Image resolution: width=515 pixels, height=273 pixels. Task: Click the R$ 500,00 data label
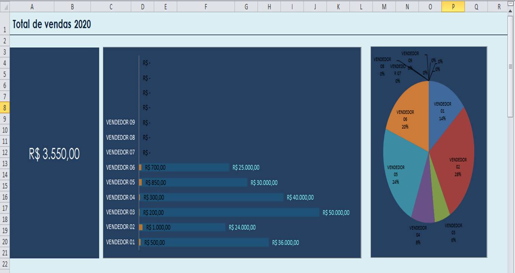pyautogui.click(x=155, y=243)
